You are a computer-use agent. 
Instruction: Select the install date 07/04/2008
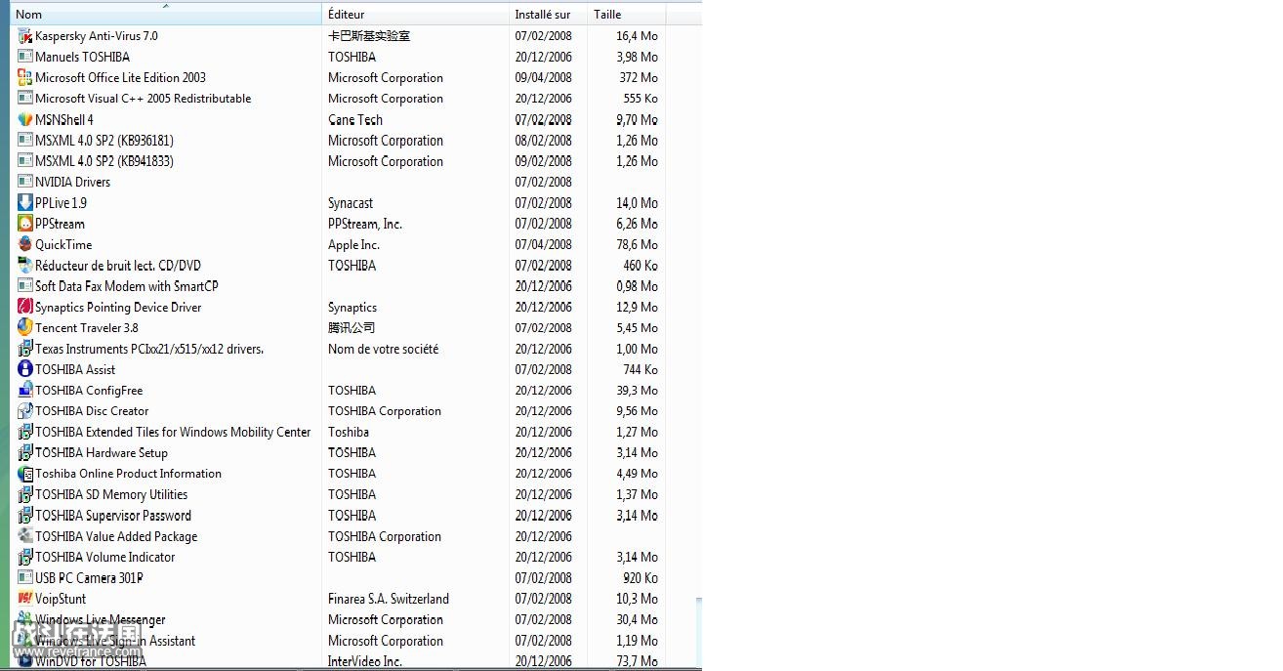pyautogui.click(x=544, y=244)
